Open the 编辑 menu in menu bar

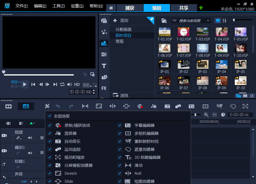pyautogui.click(x=40, y=6)
